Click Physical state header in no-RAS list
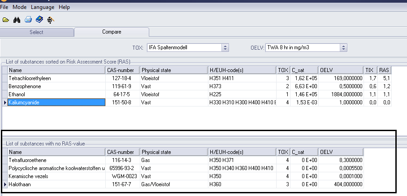Screen dimensions: 407x196 pyautogui.click(x=173, y=152)
